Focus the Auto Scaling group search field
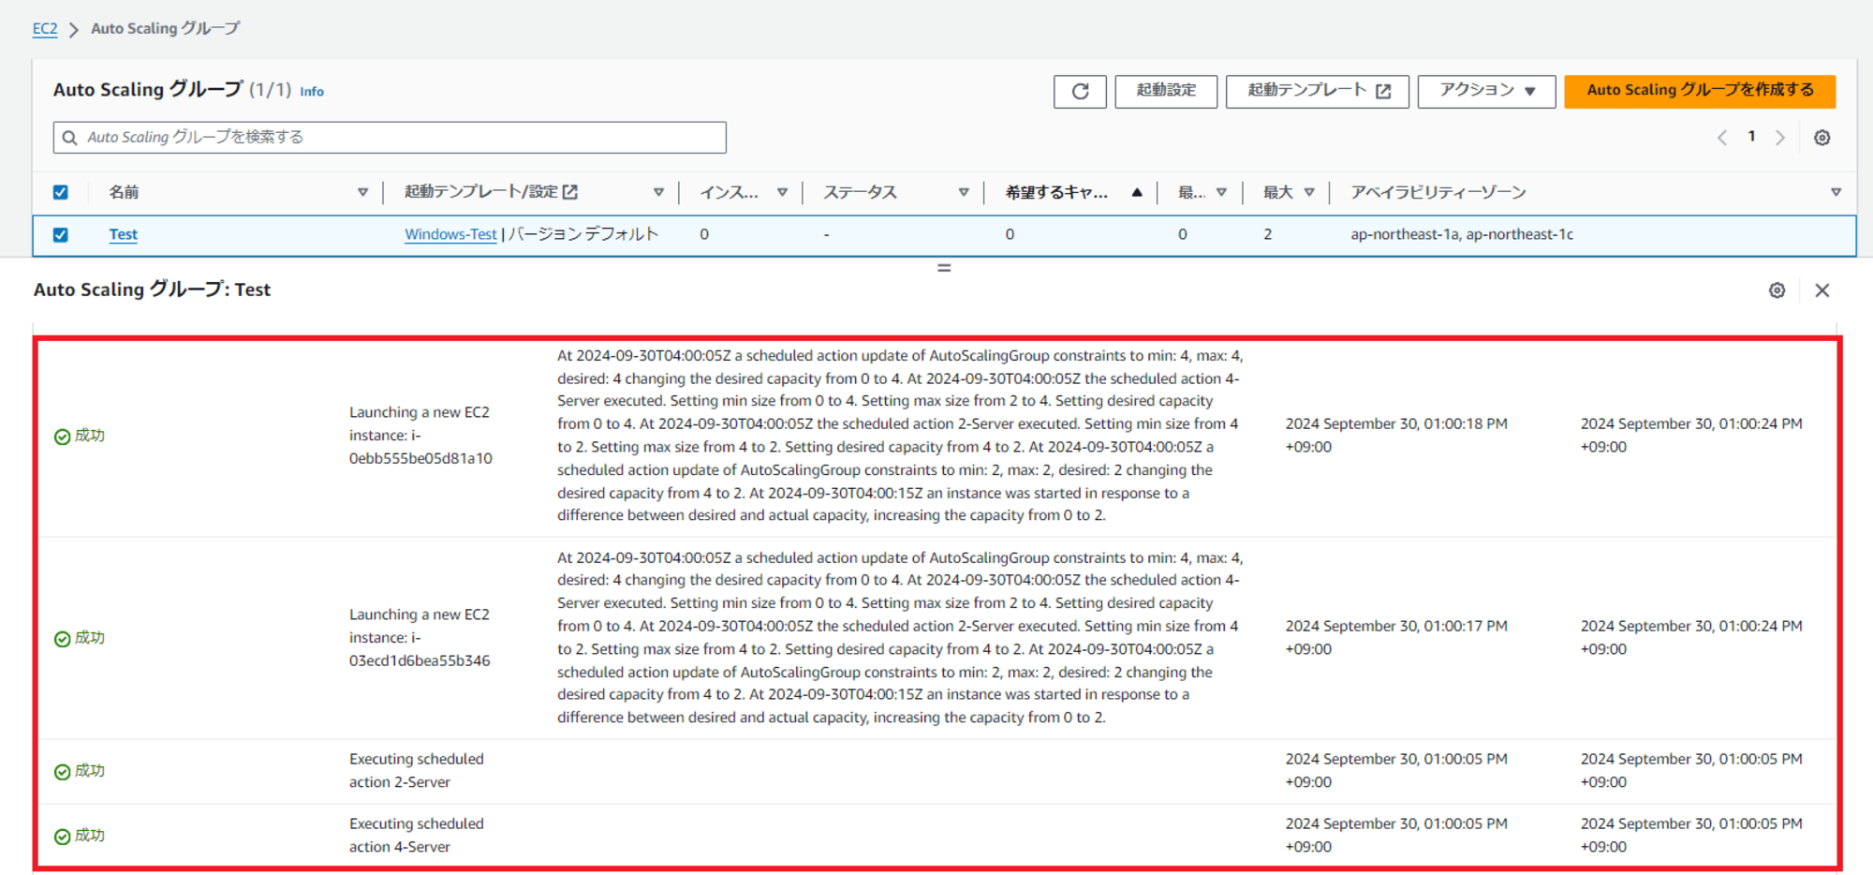 tap(390, 138)
